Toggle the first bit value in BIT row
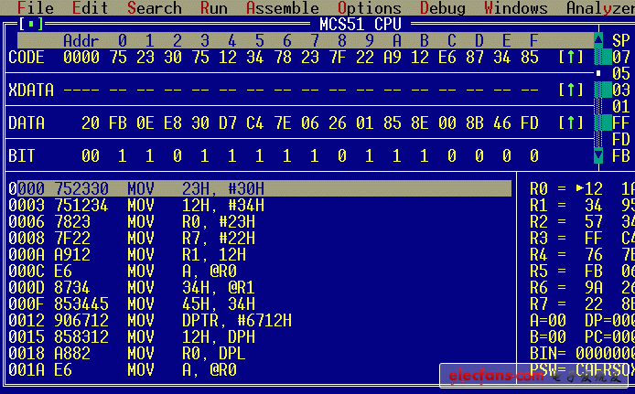Screen dimensions: 635x394 coord(123,156)
